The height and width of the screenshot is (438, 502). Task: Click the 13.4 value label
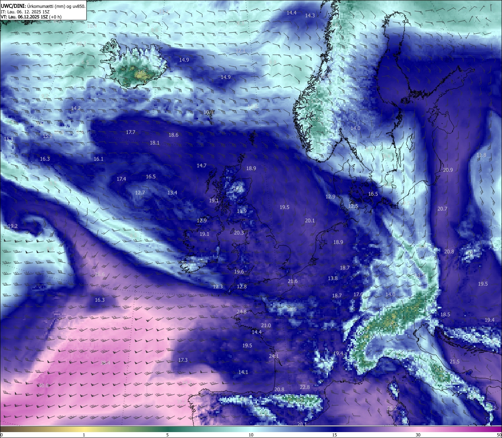[172, 192]
